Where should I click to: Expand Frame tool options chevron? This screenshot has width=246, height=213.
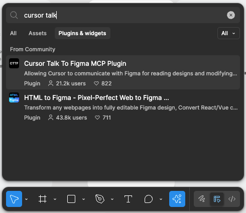55,199
